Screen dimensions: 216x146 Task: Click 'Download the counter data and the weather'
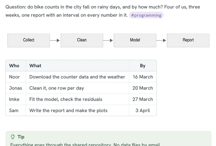click(x=77, y=77)
